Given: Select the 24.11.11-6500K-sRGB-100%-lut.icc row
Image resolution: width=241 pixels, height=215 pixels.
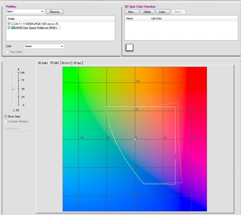Looking at the screenshot, I should pyautogui.click(x=37, y=24).
